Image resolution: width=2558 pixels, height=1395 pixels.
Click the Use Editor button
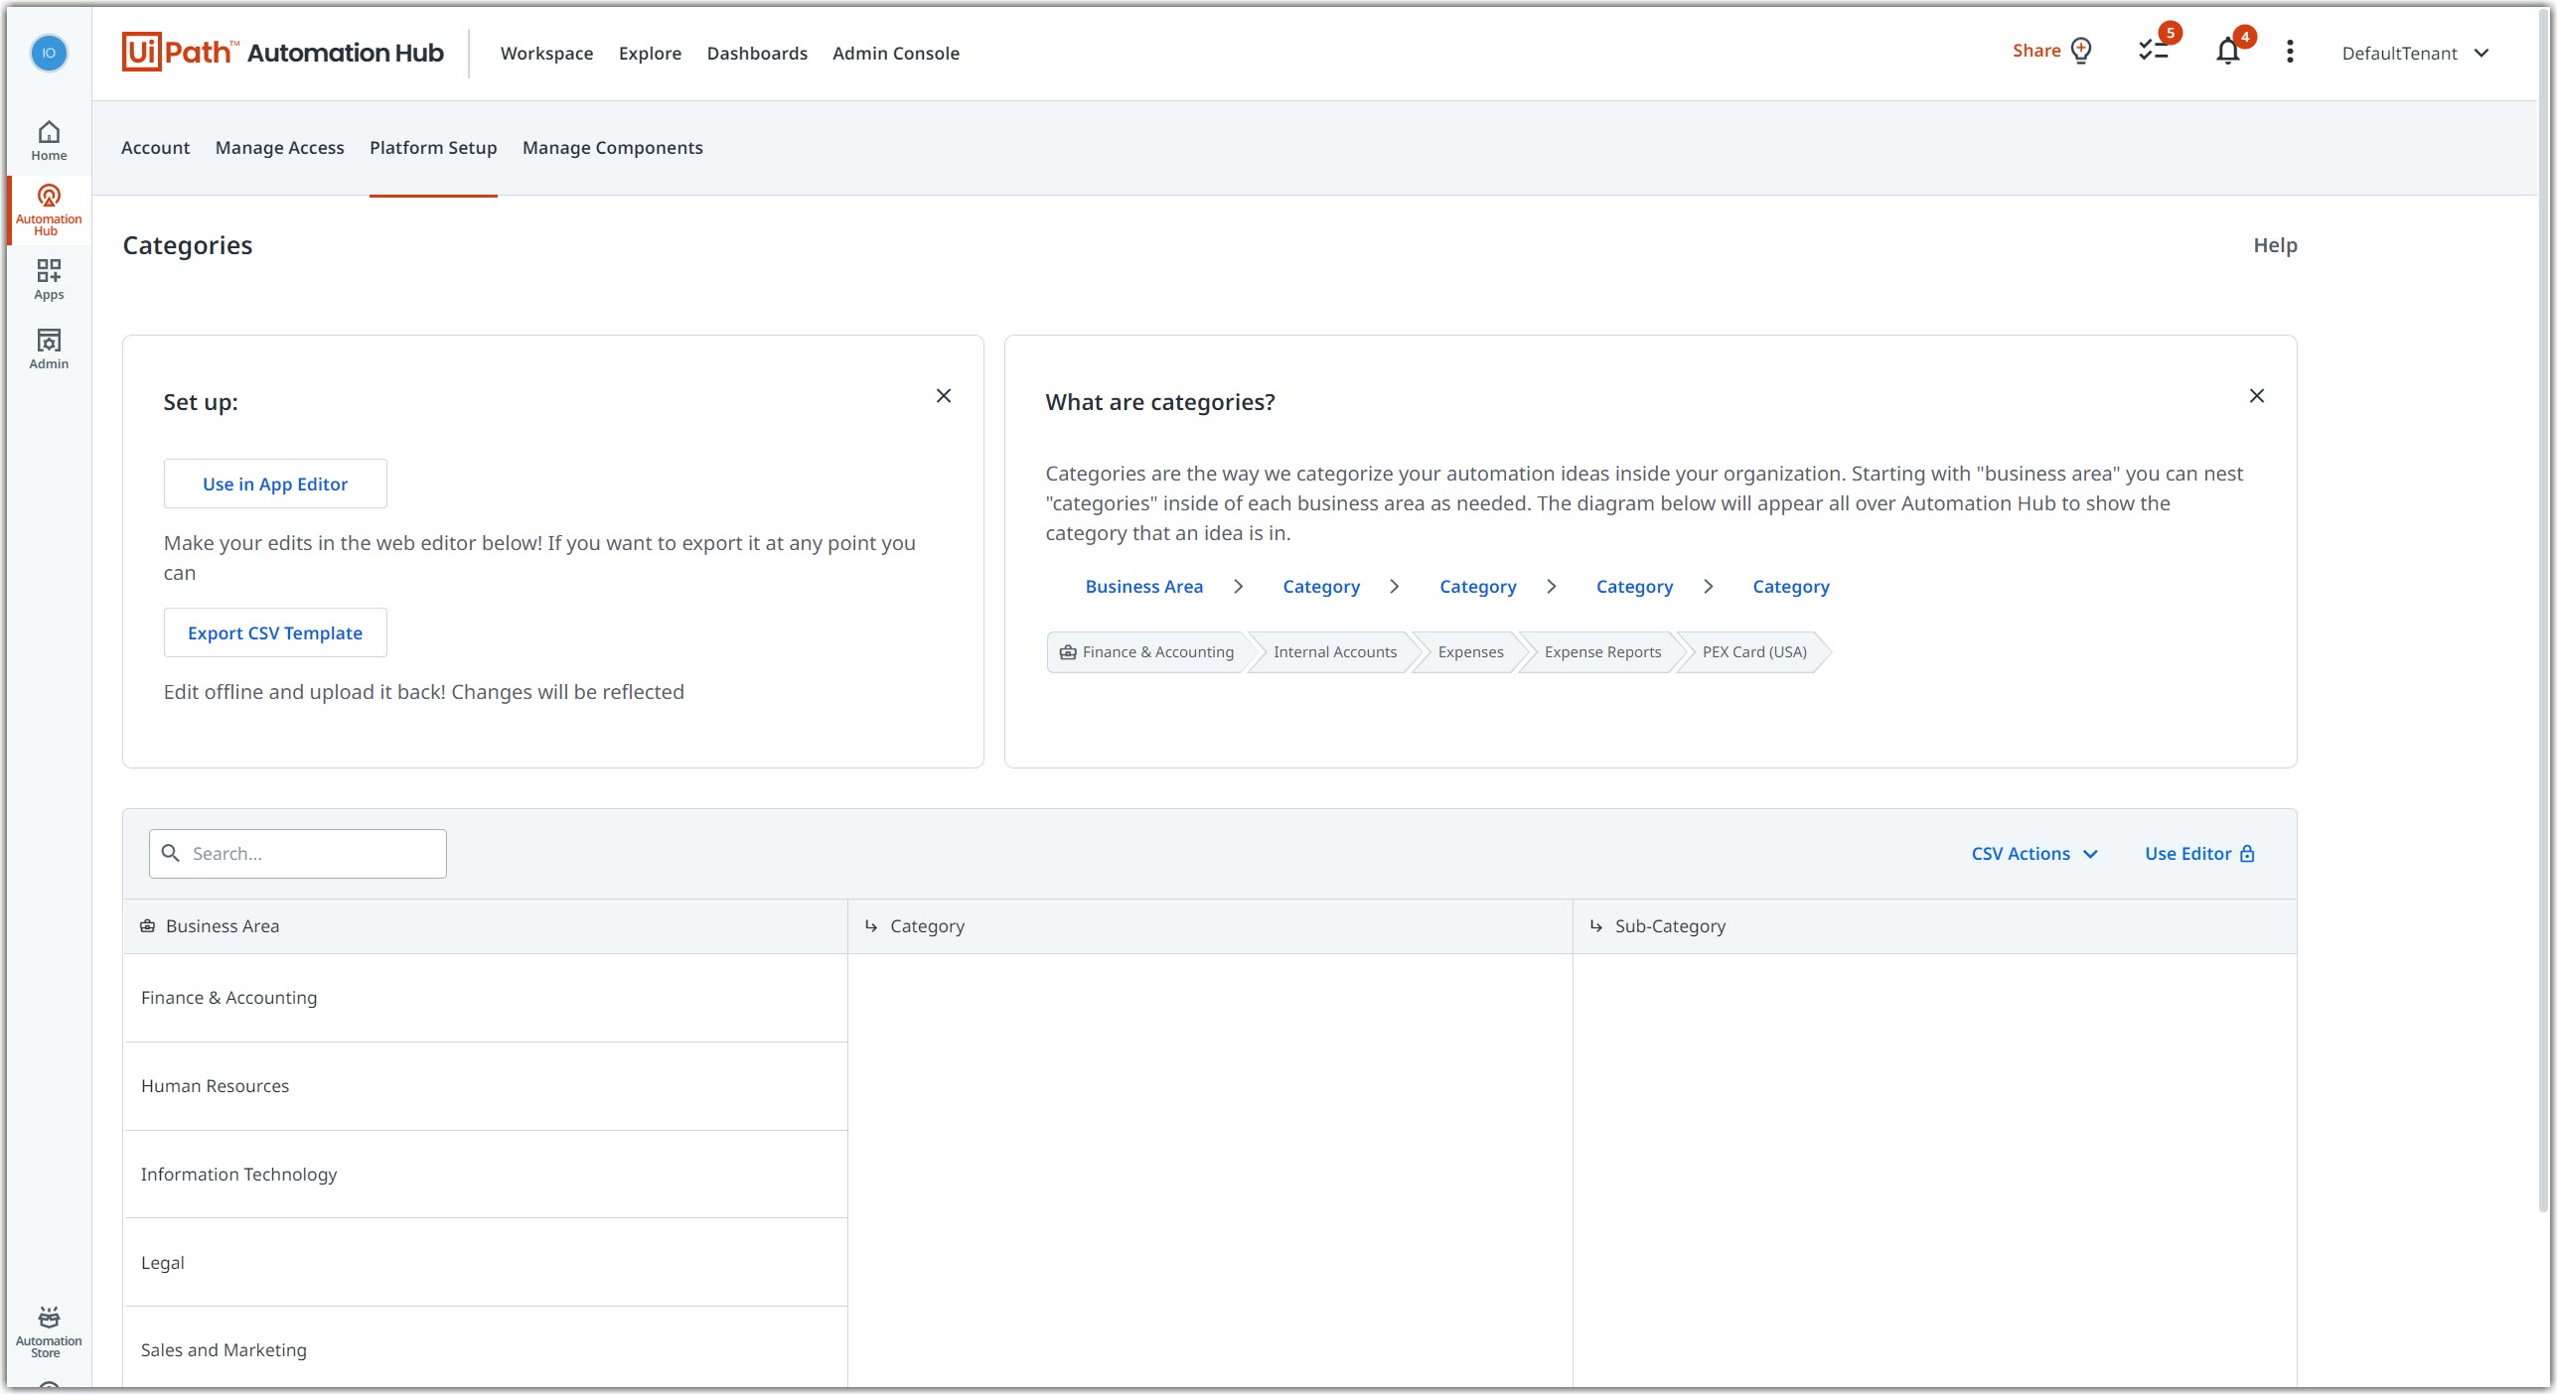[2200, 852]
